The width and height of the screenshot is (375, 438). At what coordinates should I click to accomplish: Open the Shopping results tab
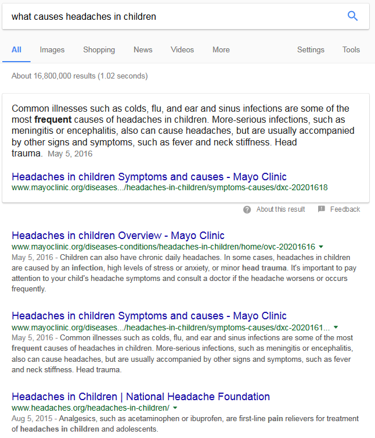point(99,50)
